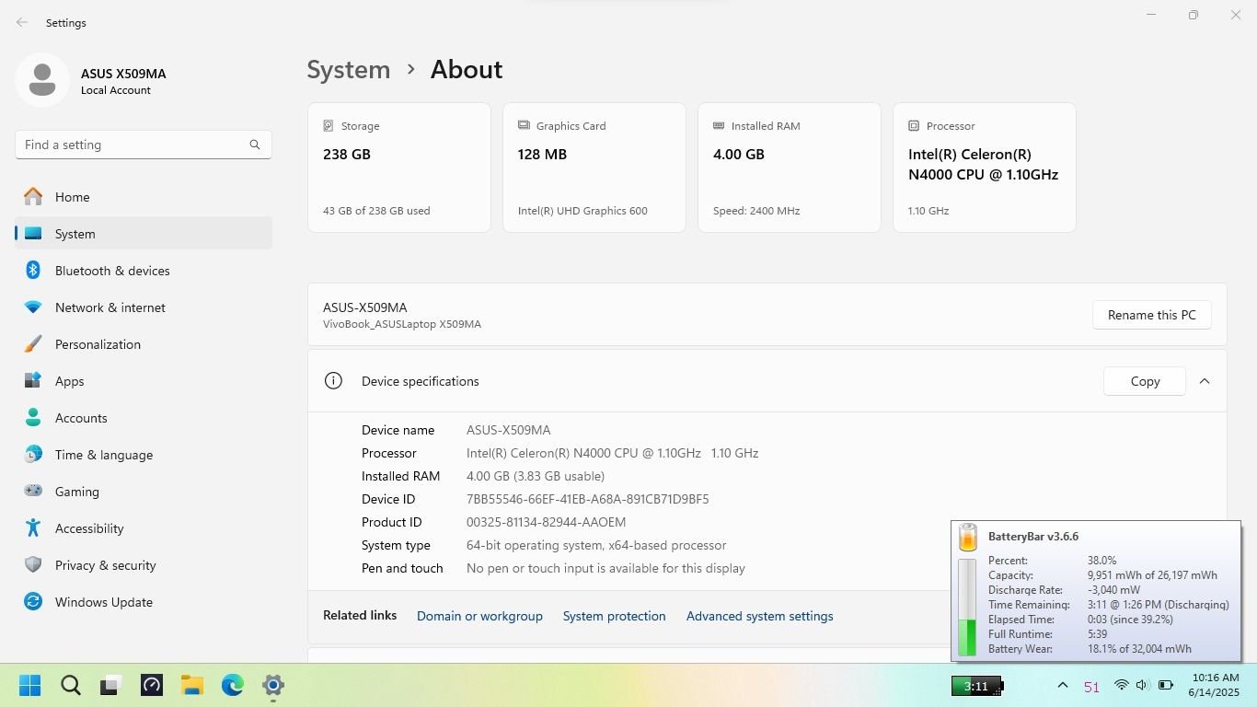1257x707 pixels.
Task: Open Gaming settings
Action: click(x=144, y=492)
